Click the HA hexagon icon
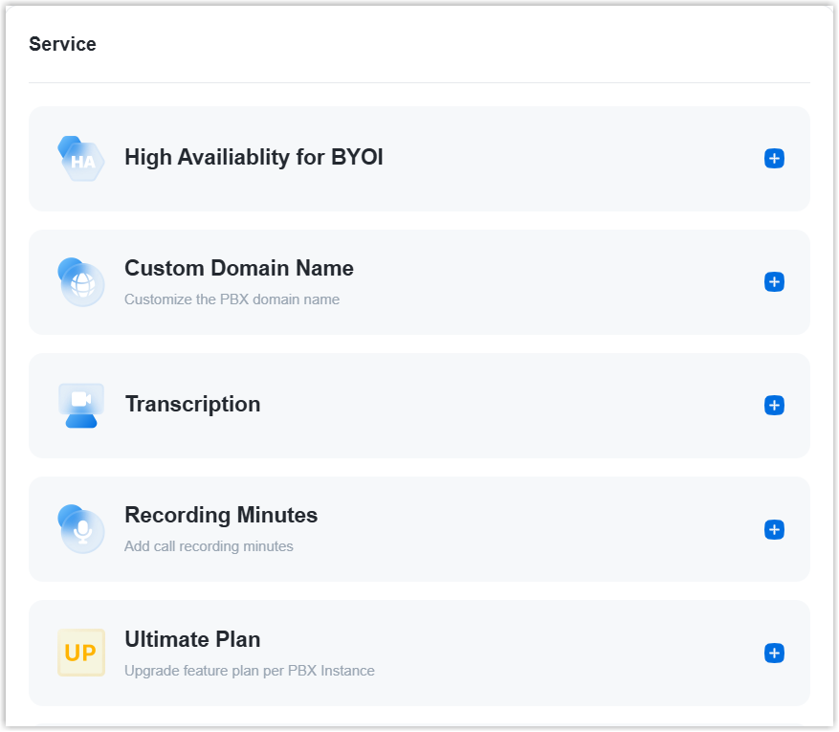Viewport: 839px width, 732px height. tap(81, 159)
